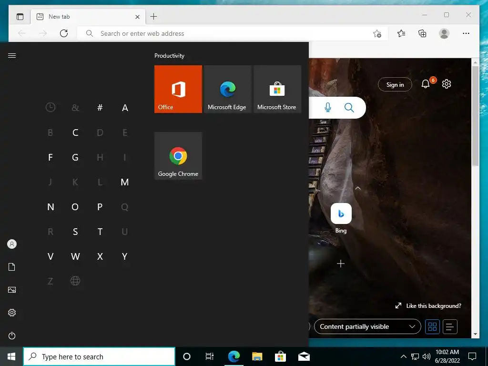
Task: Open the Action Center notifications
Action: point(472,356)
